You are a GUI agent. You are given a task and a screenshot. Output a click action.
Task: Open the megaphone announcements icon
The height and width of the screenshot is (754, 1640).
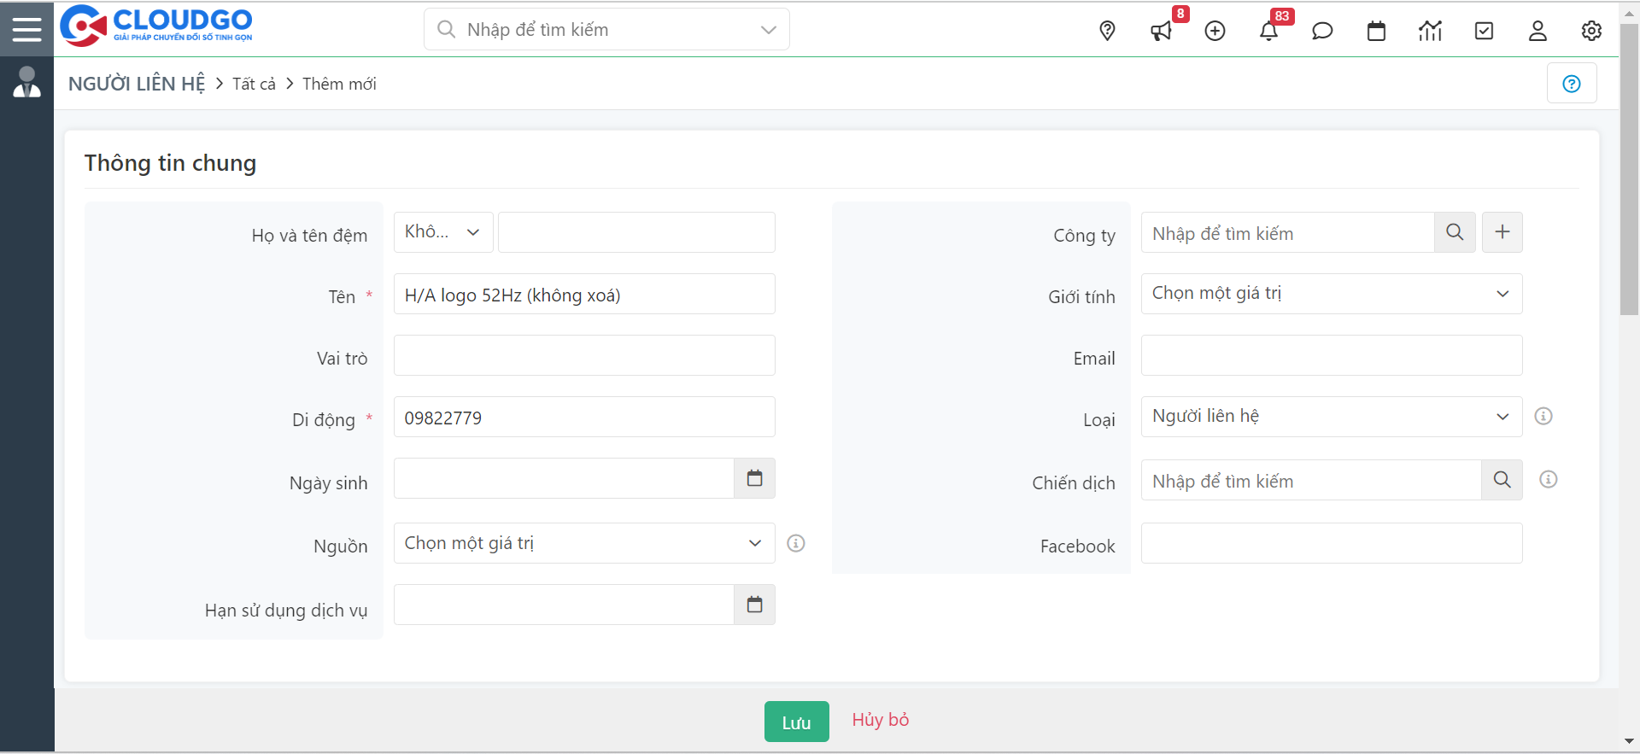1161,32
